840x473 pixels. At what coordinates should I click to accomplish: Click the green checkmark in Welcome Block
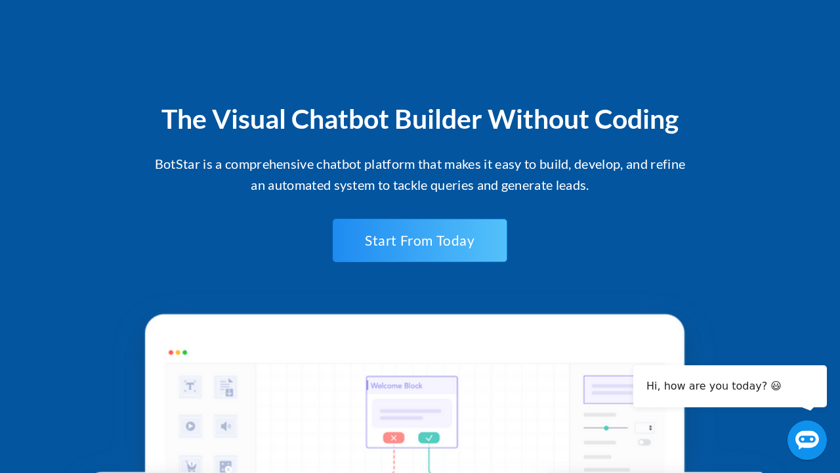click(429, 438)
